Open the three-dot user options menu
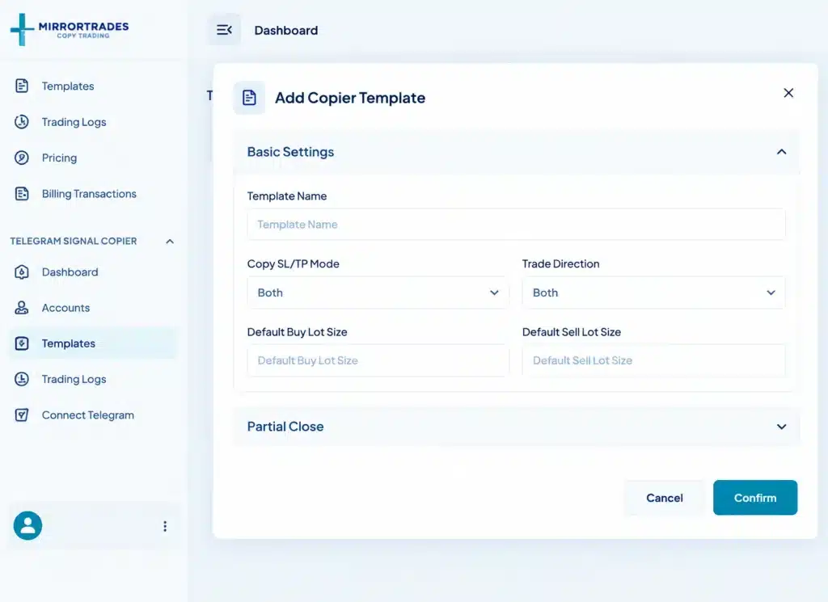The image size is (828, 602). pyautogui.click(x=165, y=526)
